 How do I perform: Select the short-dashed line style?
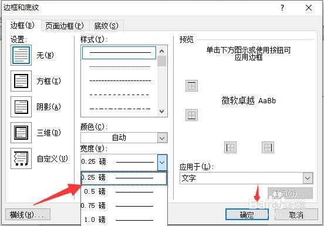pyautogui.click(x=119, y=81)
